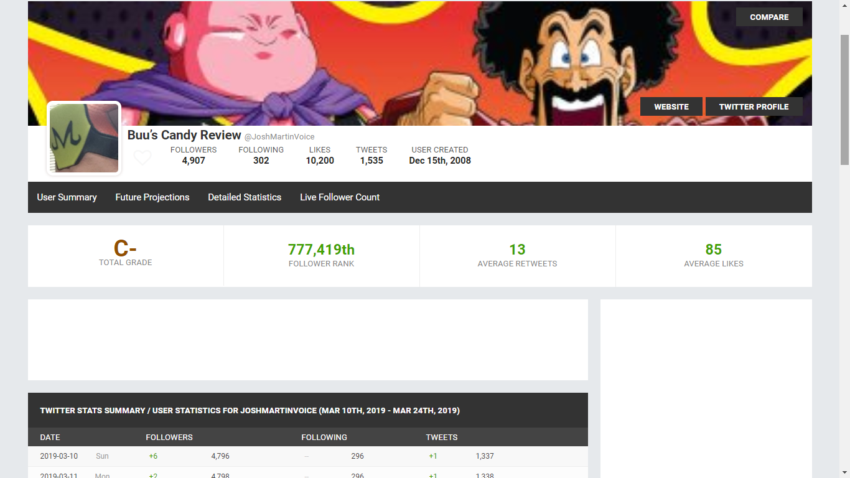
Task: Go to the Live Follower Count tab
Action: click(x=340, y=197)
